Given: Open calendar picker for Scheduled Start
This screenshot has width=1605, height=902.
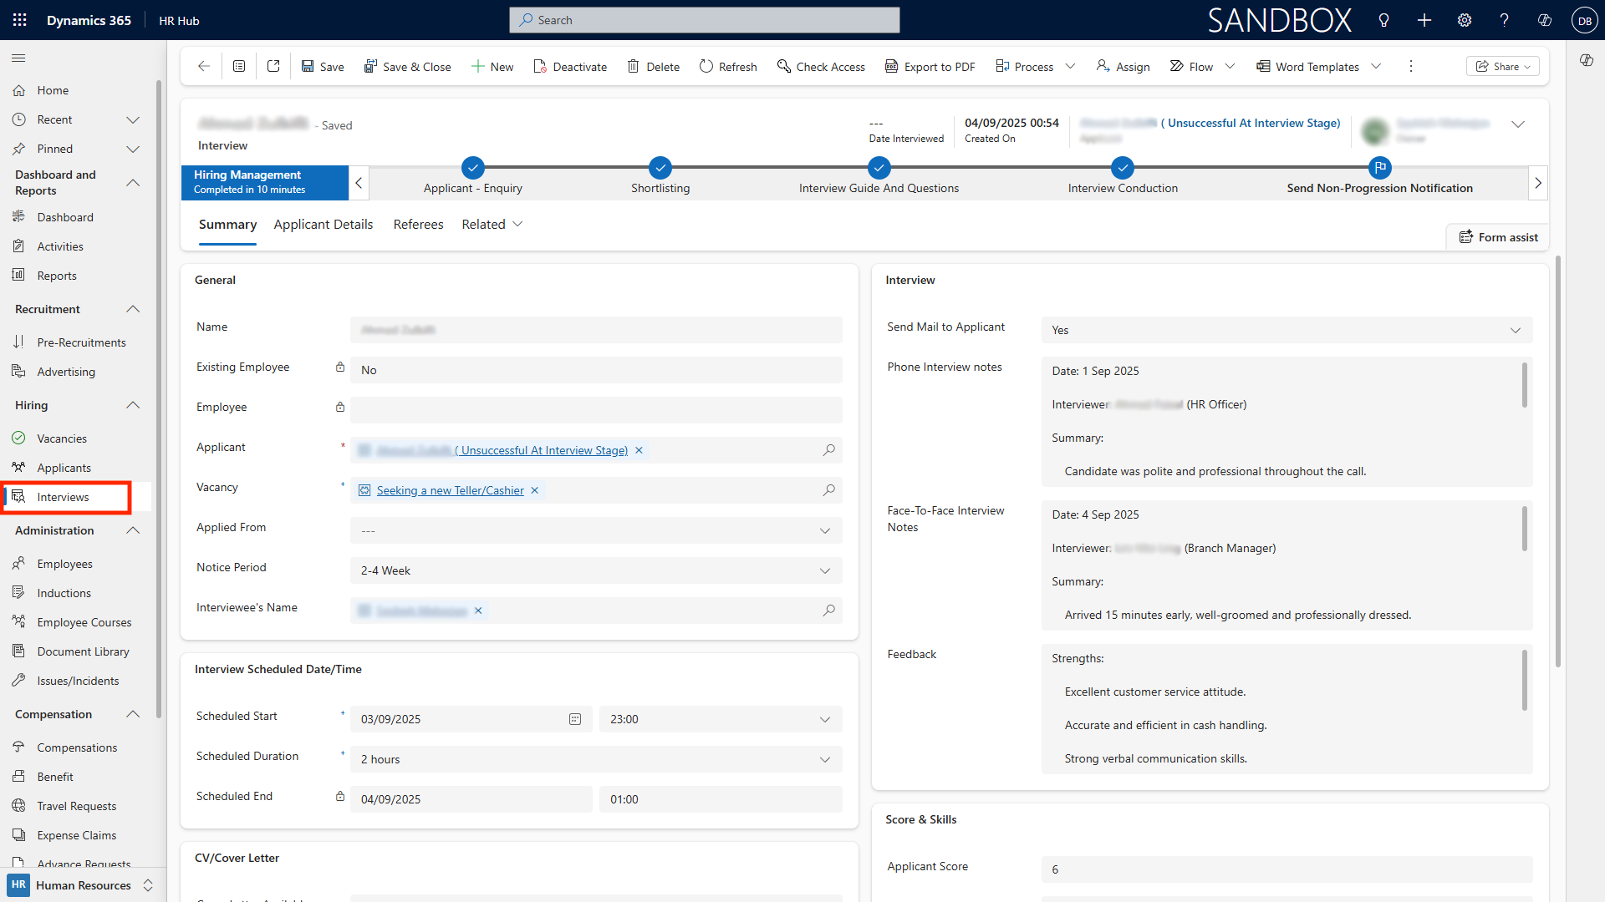Looking at the screenshot, I should pos(575,719).
